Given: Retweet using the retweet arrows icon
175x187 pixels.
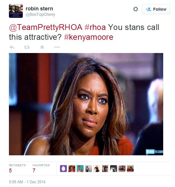Looking at the screenshot, I should (x=27, y=47).
